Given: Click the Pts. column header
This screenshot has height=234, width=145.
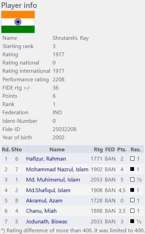Looking at the screenshot, I should pyautogui.click(x=122, y=149).
